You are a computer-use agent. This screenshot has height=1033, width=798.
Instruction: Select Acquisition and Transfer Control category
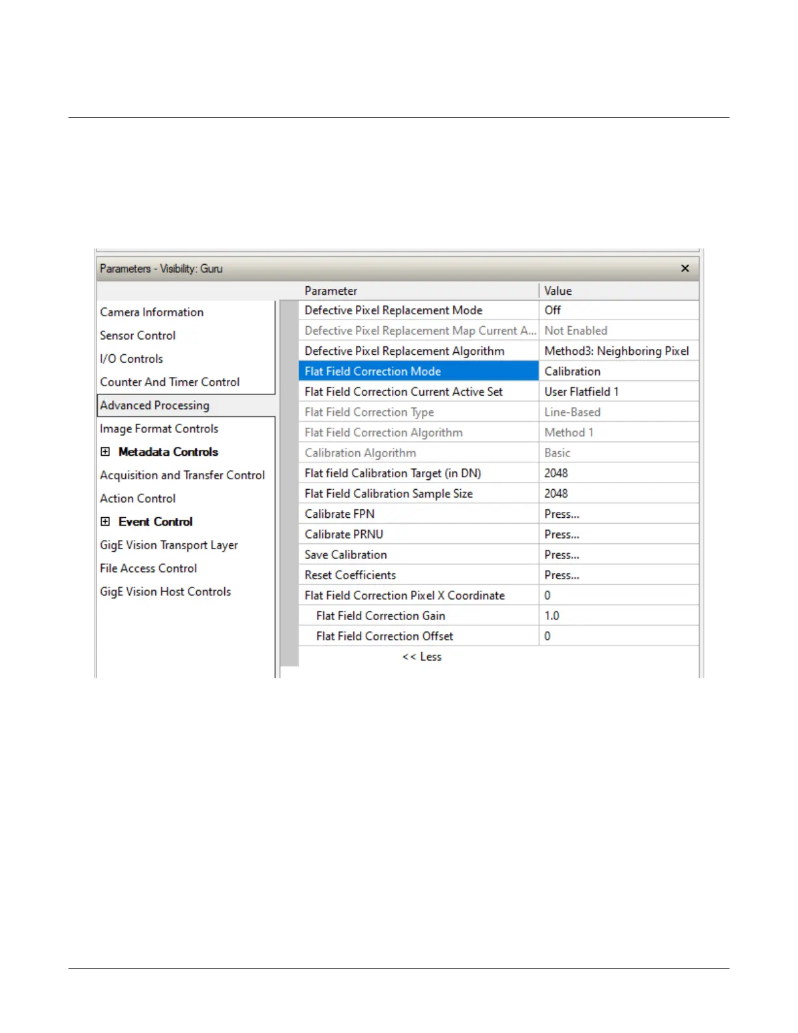(183, 475)
